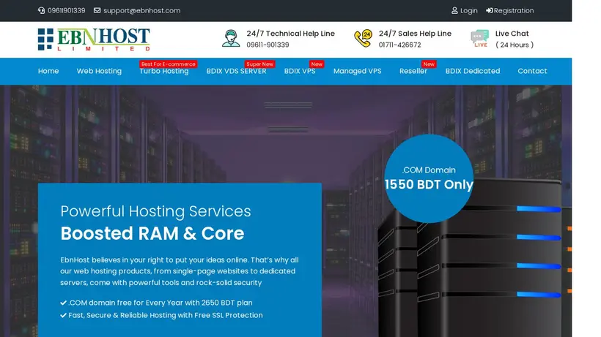The image size is (601, 337).
Task: Click the .COM Domain 1550 BDT Only circle
Action: click(x=429, y=178)
